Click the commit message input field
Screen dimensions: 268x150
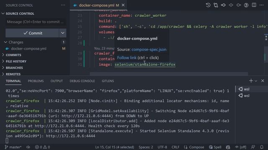point(36,22)
